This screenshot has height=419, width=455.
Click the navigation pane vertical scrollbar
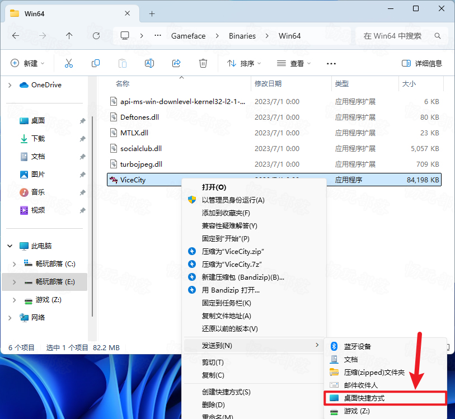coord(92,216)
